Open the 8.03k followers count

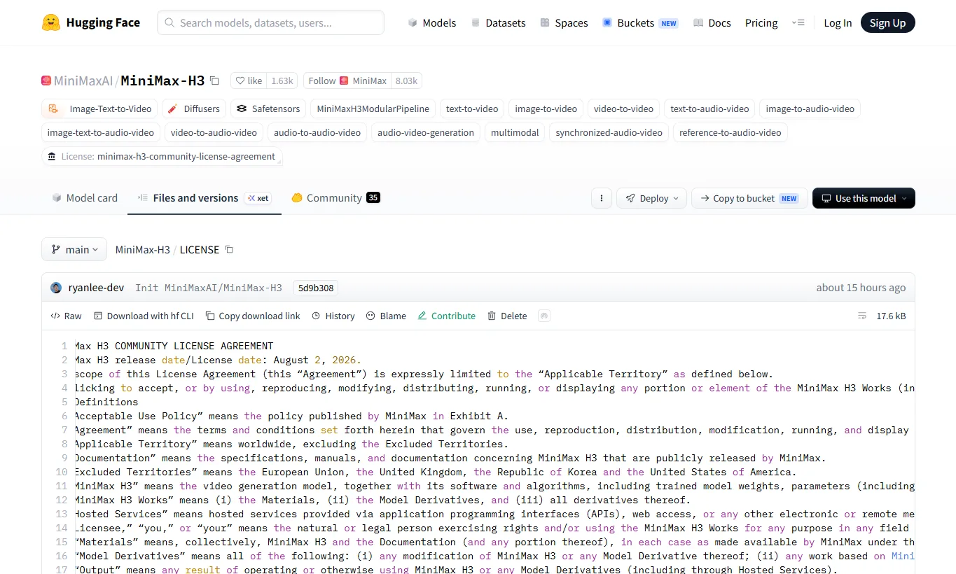coord(406,80)
